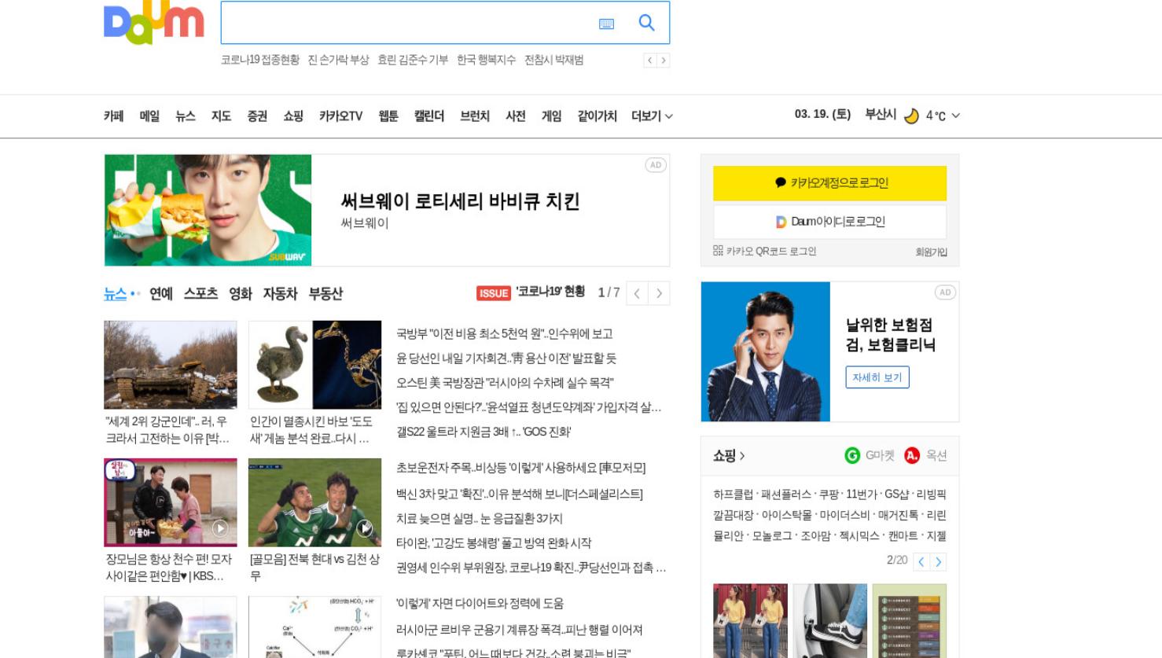Open 지도 in navigation bar
1162x658 pixels.
221,116
